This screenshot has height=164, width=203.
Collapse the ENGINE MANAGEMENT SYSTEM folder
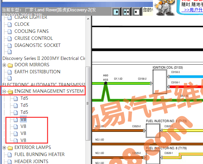click(x=4, y=92)
